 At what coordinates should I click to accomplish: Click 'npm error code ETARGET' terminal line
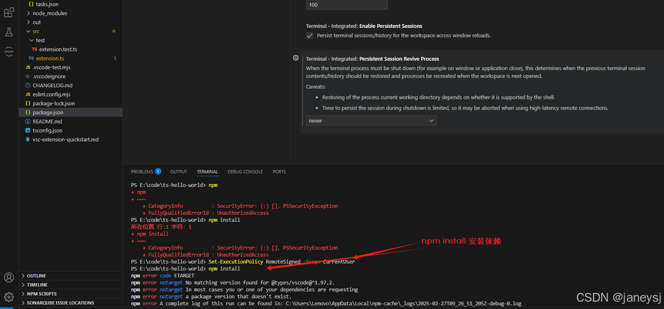[x=163, y=276]
